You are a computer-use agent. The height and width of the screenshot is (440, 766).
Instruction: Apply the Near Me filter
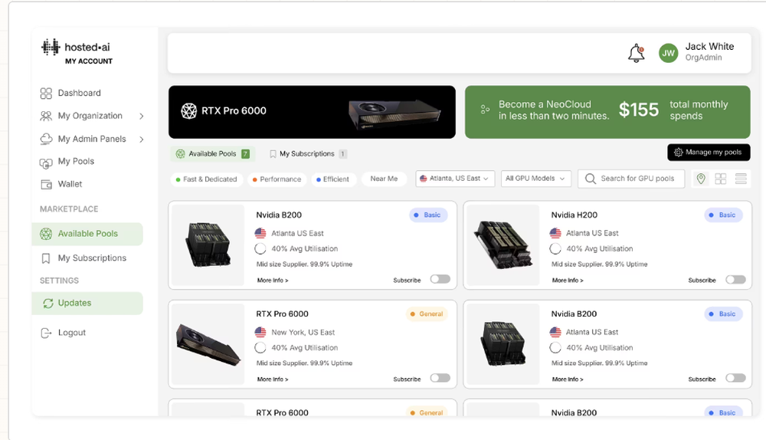tap(384, 179)
